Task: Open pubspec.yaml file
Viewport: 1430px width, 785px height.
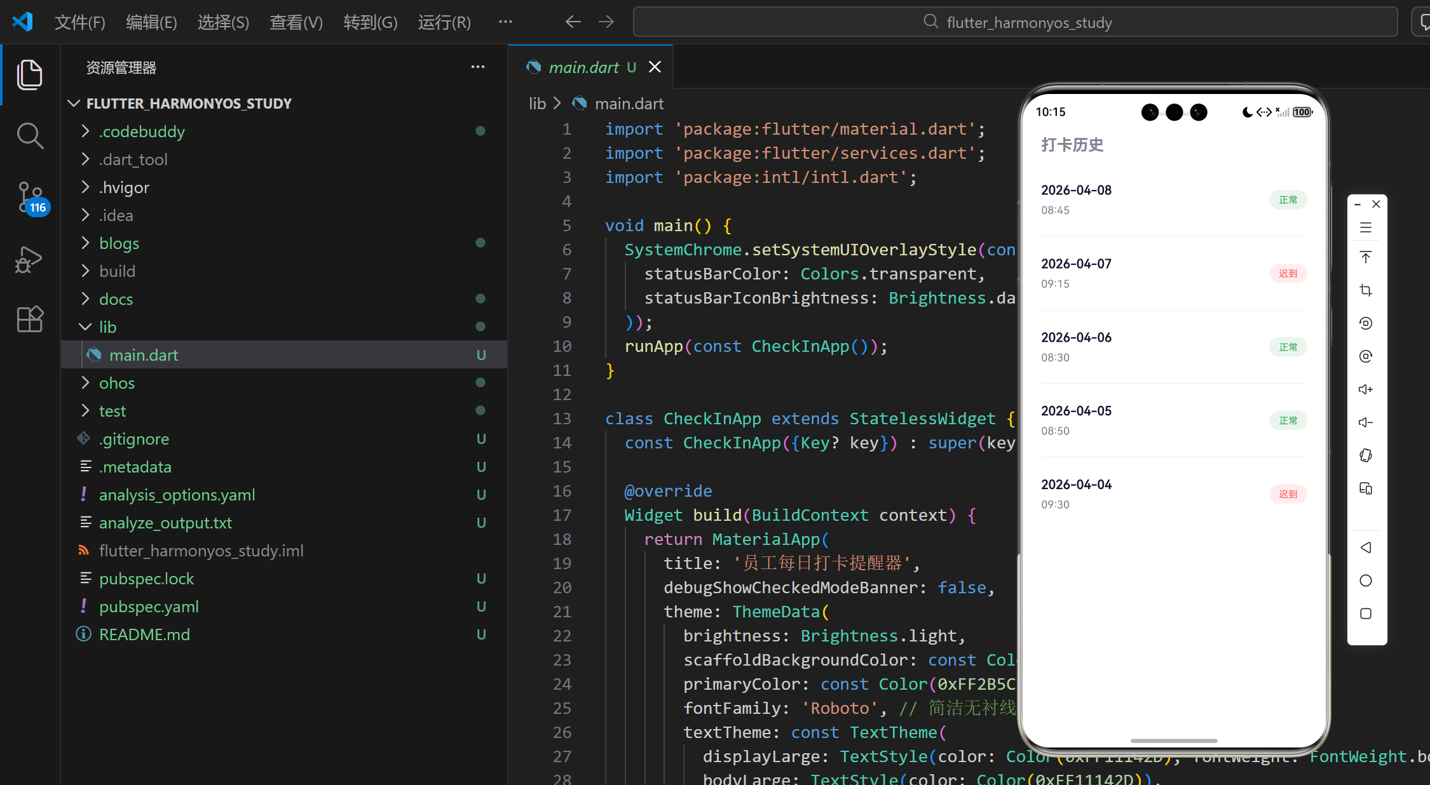Action: (x=149, y=607)
